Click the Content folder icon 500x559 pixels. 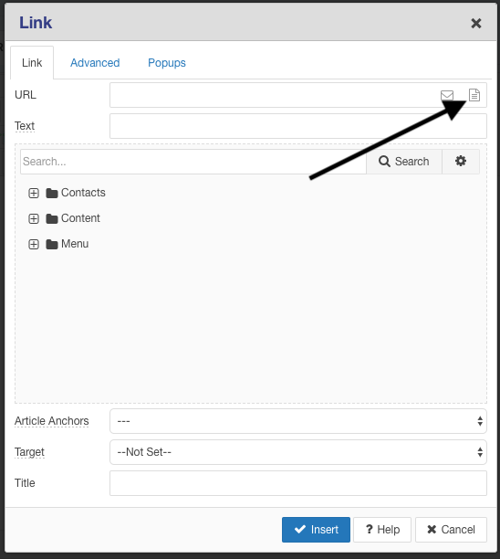52,218
